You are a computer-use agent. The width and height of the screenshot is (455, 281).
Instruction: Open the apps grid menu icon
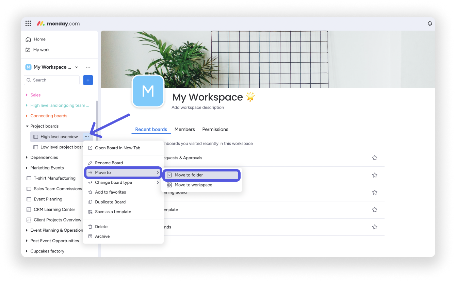tap(28, 23)
